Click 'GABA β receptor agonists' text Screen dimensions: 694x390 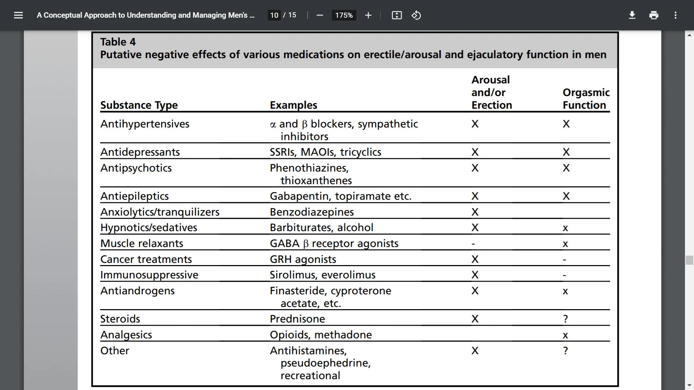click(x=334, y=243)
